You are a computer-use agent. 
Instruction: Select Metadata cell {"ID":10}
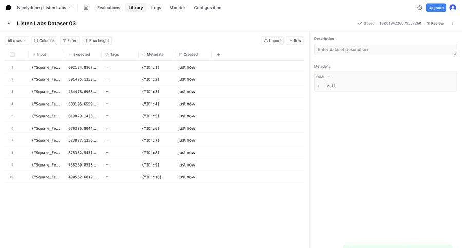(x=152, y=177)
